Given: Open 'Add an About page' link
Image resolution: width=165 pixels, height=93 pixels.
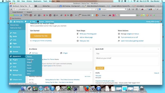Looking at the screenshot, I should 86,37.
